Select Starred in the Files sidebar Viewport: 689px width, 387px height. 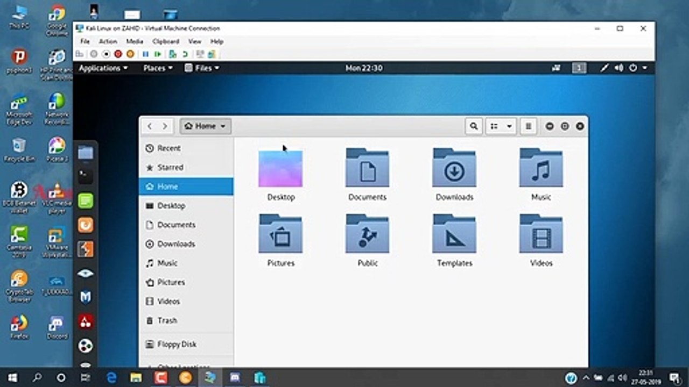(x=186, y=168)
